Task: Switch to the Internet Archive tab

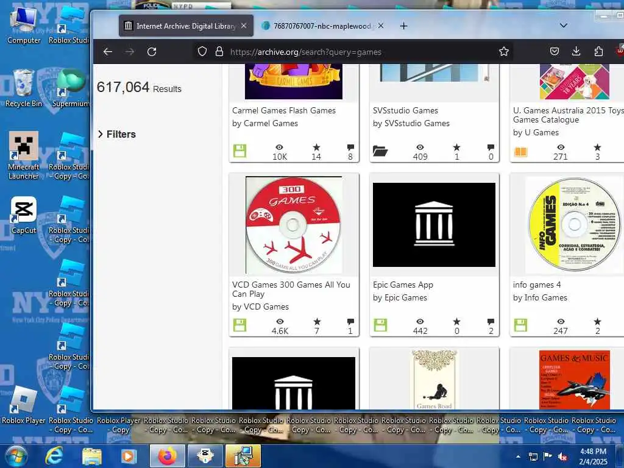Action: [186, 26]
